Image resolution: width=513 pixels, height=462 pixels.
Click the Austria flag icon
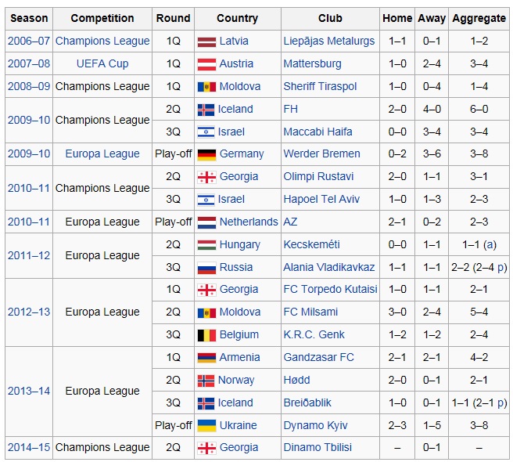pos(206,63)
